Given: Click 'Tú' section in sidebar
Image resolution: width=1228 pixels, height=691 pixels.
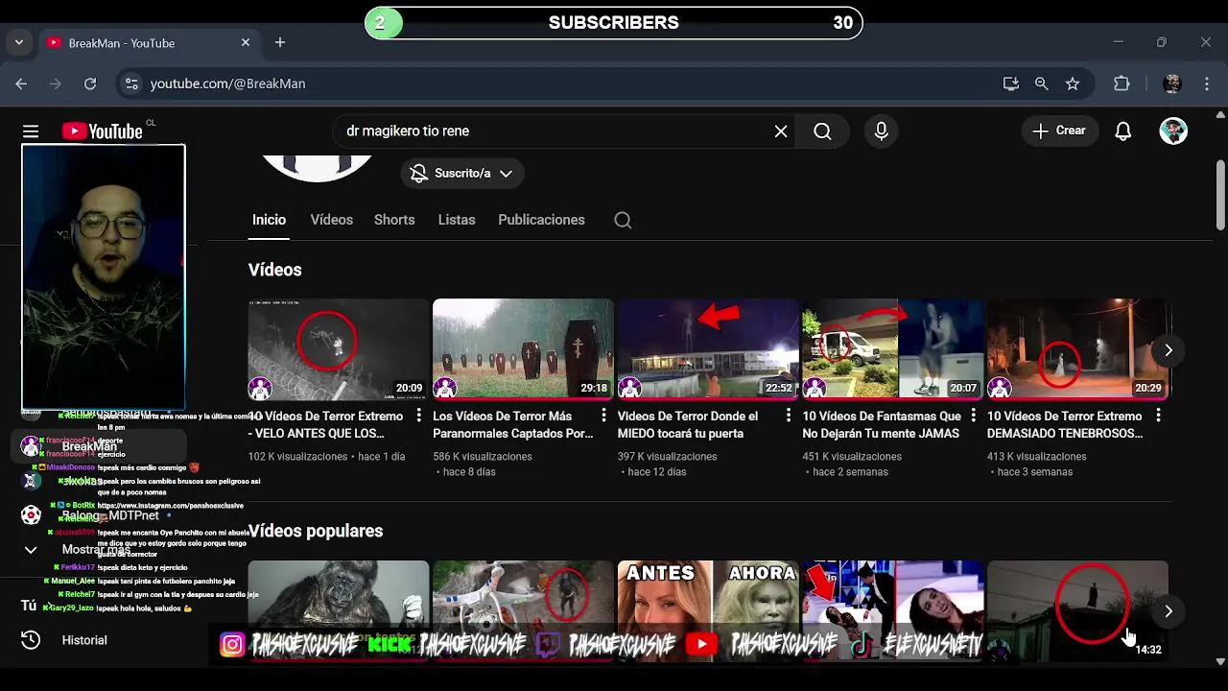Looking at the screenshot, I should coord(29,606).
